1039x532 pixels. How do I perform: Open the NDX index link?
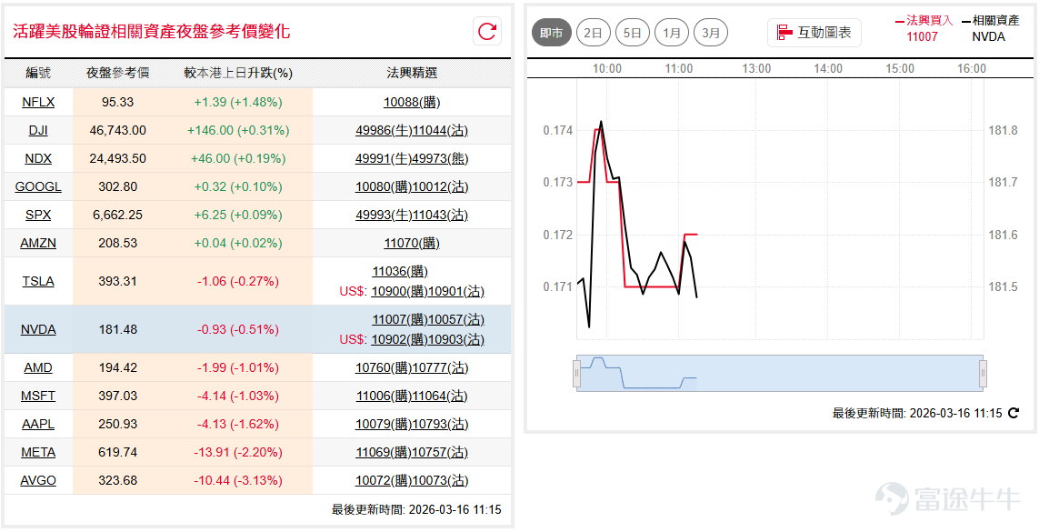[x=38, y=158]
